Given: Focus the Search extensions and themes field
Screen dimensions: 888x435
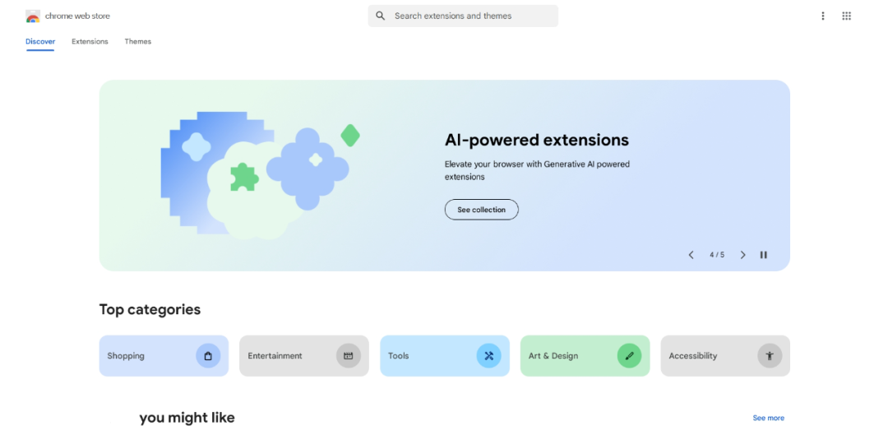Looking at the screenshot, I should click(463, 16).
